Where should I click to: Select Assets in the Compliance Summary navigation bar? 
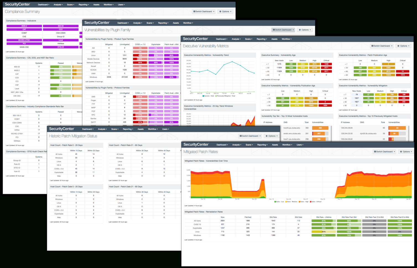(96, 5)
